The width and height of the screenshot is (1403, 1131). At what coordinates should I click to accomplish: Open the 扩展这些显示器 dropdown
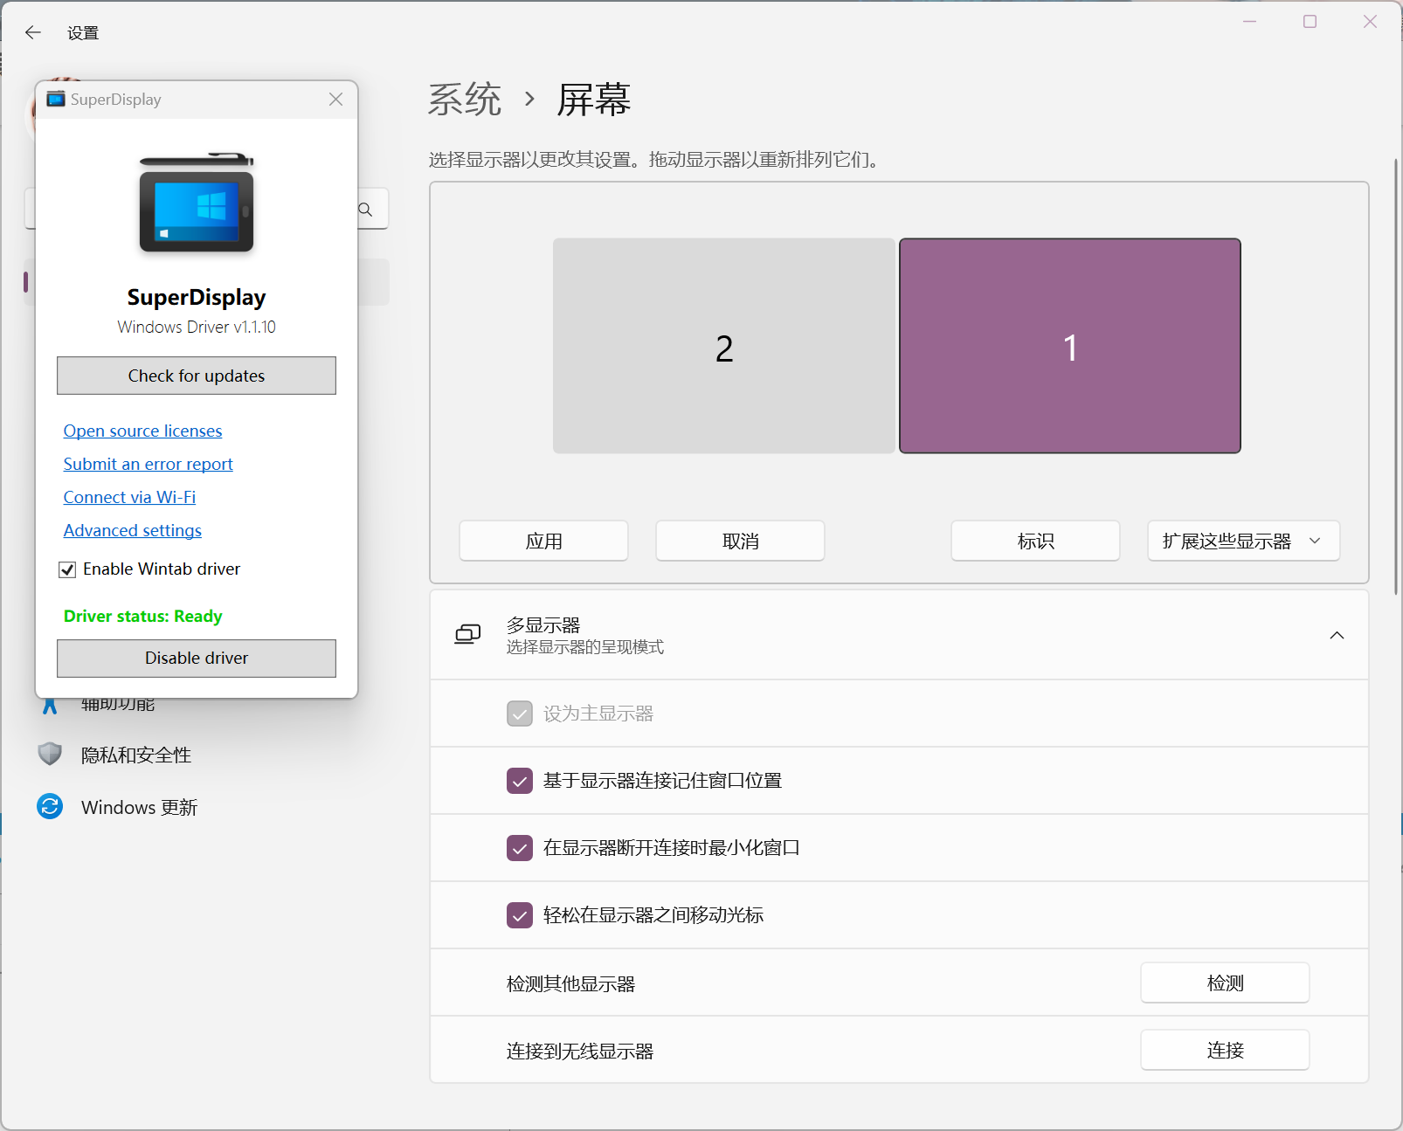coord(1242,541)
